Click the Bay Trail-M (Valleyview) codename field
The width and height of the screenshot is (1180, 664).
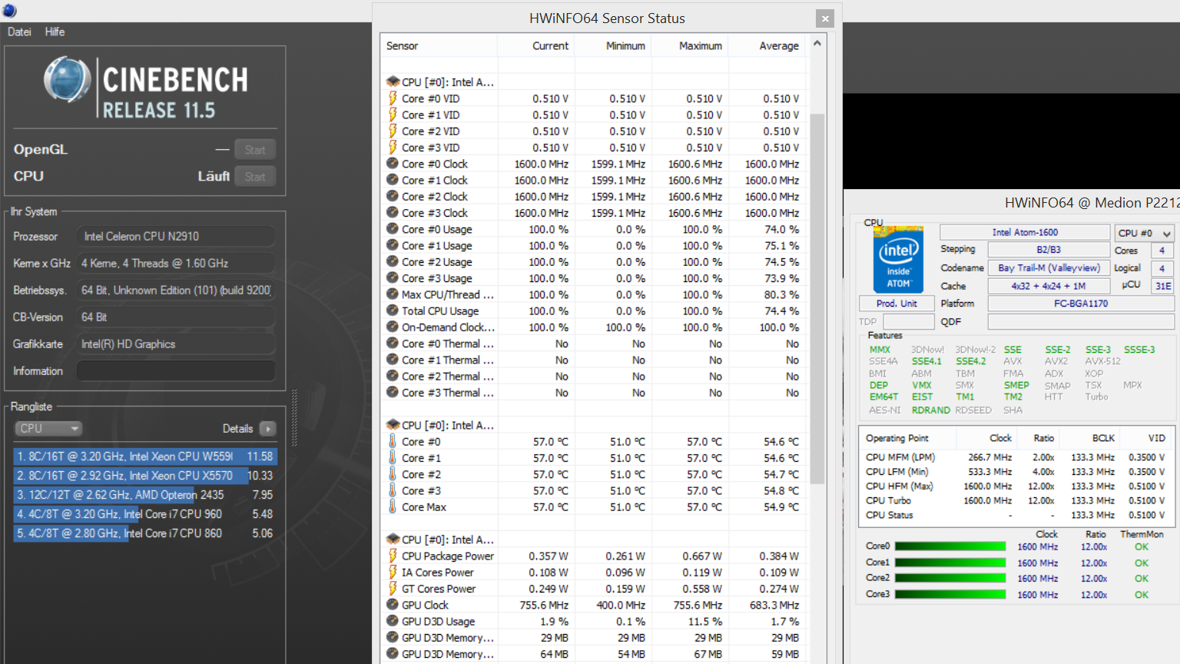1049,268
